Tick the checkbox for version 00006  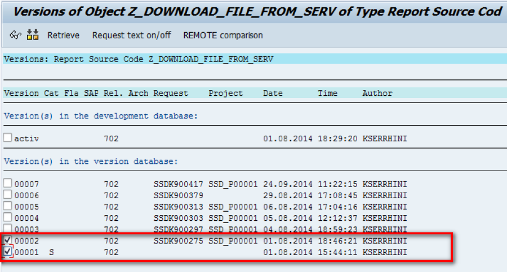tap(7, 194)
